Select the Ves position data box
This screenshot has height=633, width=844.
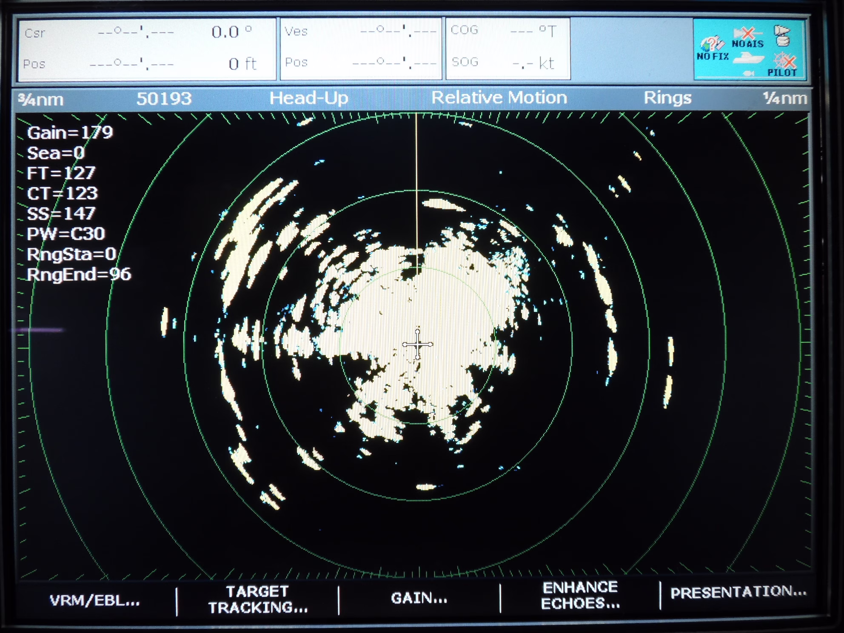coord(361,48)
